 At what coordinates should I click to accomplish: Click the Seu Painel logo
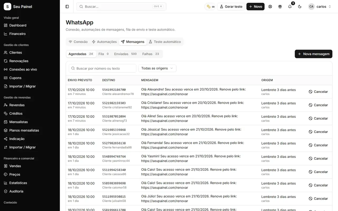point(18,7)
